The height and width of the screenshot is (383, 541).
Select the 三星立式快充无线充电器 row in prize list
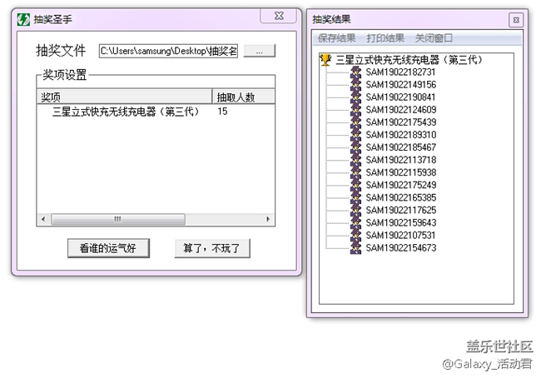(x=125, y=111)
